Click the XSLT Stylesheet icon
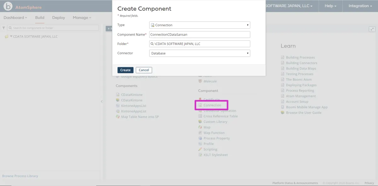Image resolution: width=378 pixels, height=186 pixels. click(x=200, y=155)
